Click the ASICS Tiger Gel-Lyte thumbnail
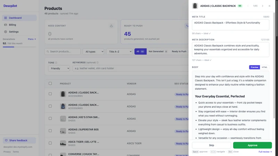This screenshot has height=156, width=278. pos(63,143)
